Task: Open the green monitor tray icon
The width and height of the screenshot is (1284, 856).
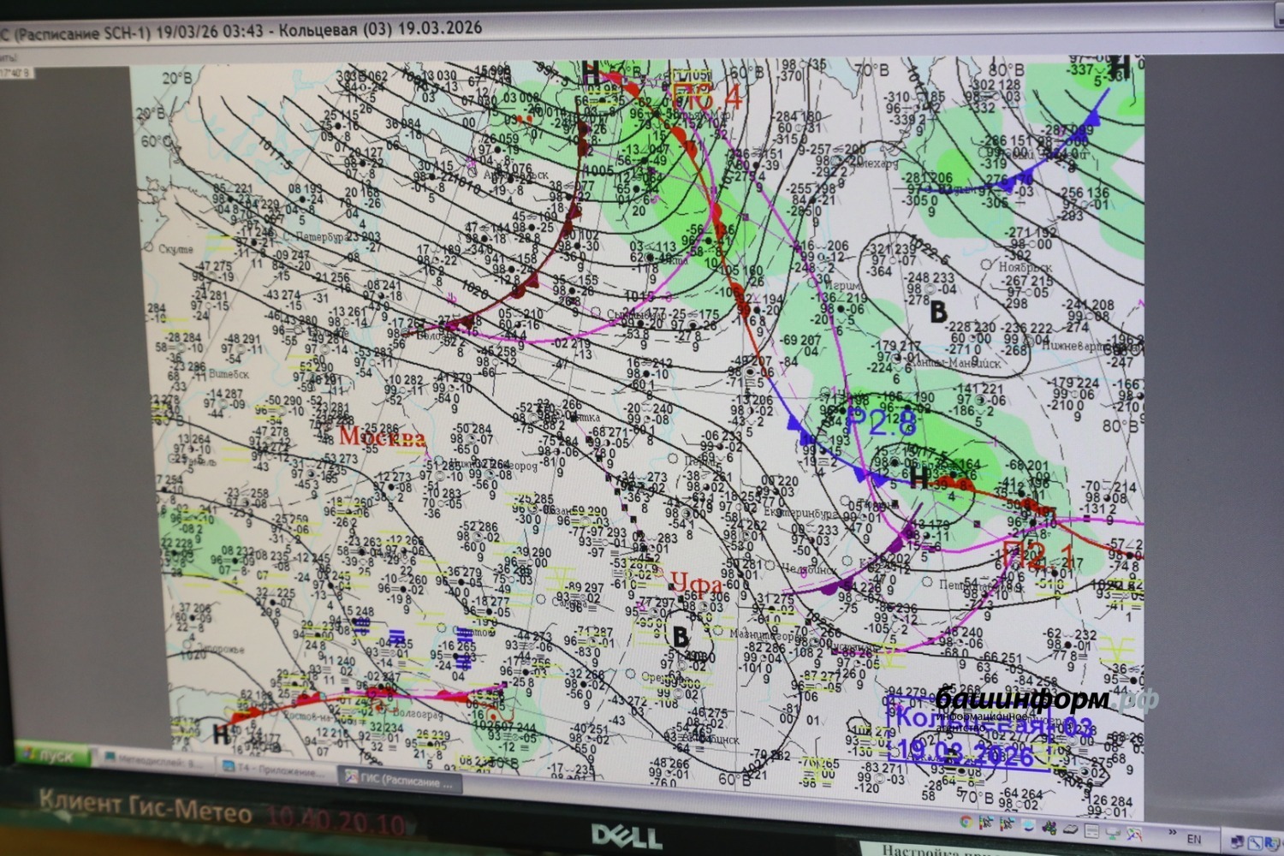Action: tap(1112, 831)
